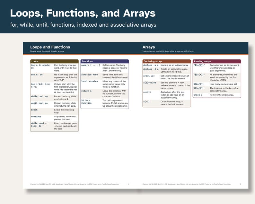255x204 pixels.
Task: Click description 'Hides any outer v of the same name'
Action: coord(114,84)
